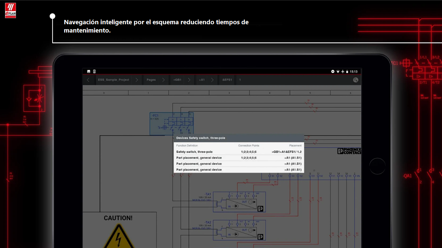Image resolution: width=442 pixels, height=248 pixels.
Task: Click the EPLAN logo
Action: click(10, 11)
